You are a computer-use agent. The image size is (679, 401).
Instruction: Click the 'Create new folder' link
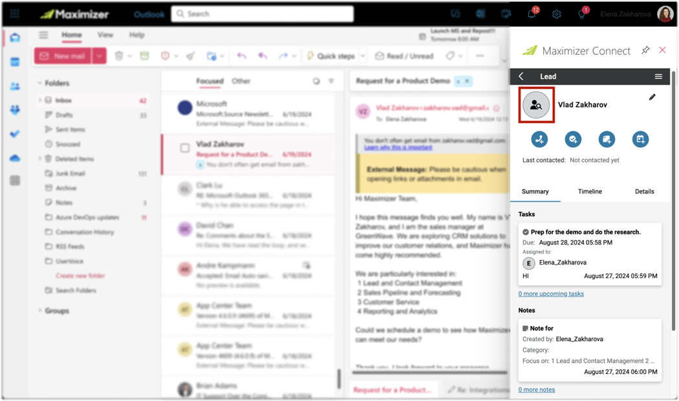pyautogui.click(x=80, y=276)
